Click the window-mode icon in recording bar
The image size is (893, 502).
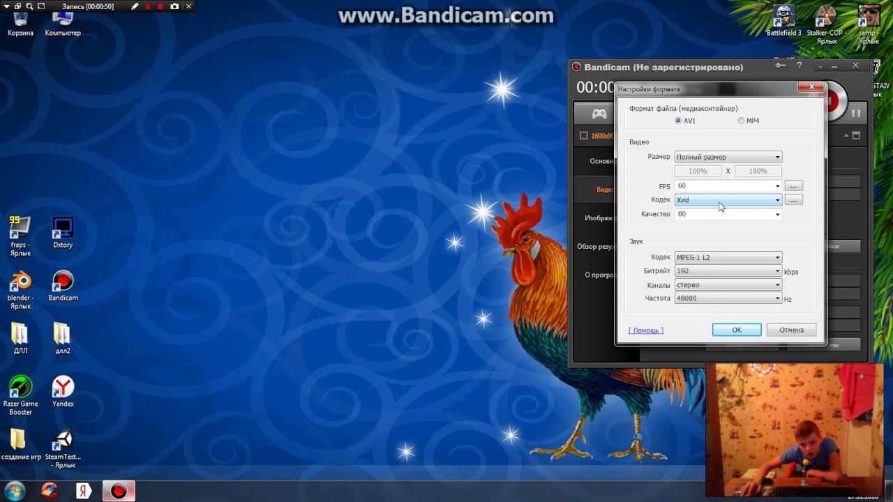tap(17, 6)
